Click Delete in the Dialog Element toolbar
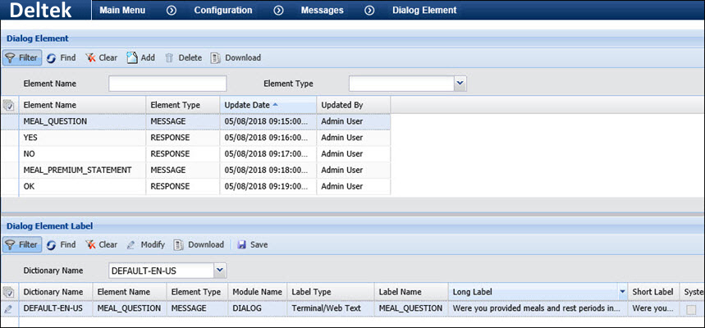 (x=183, y=58)
